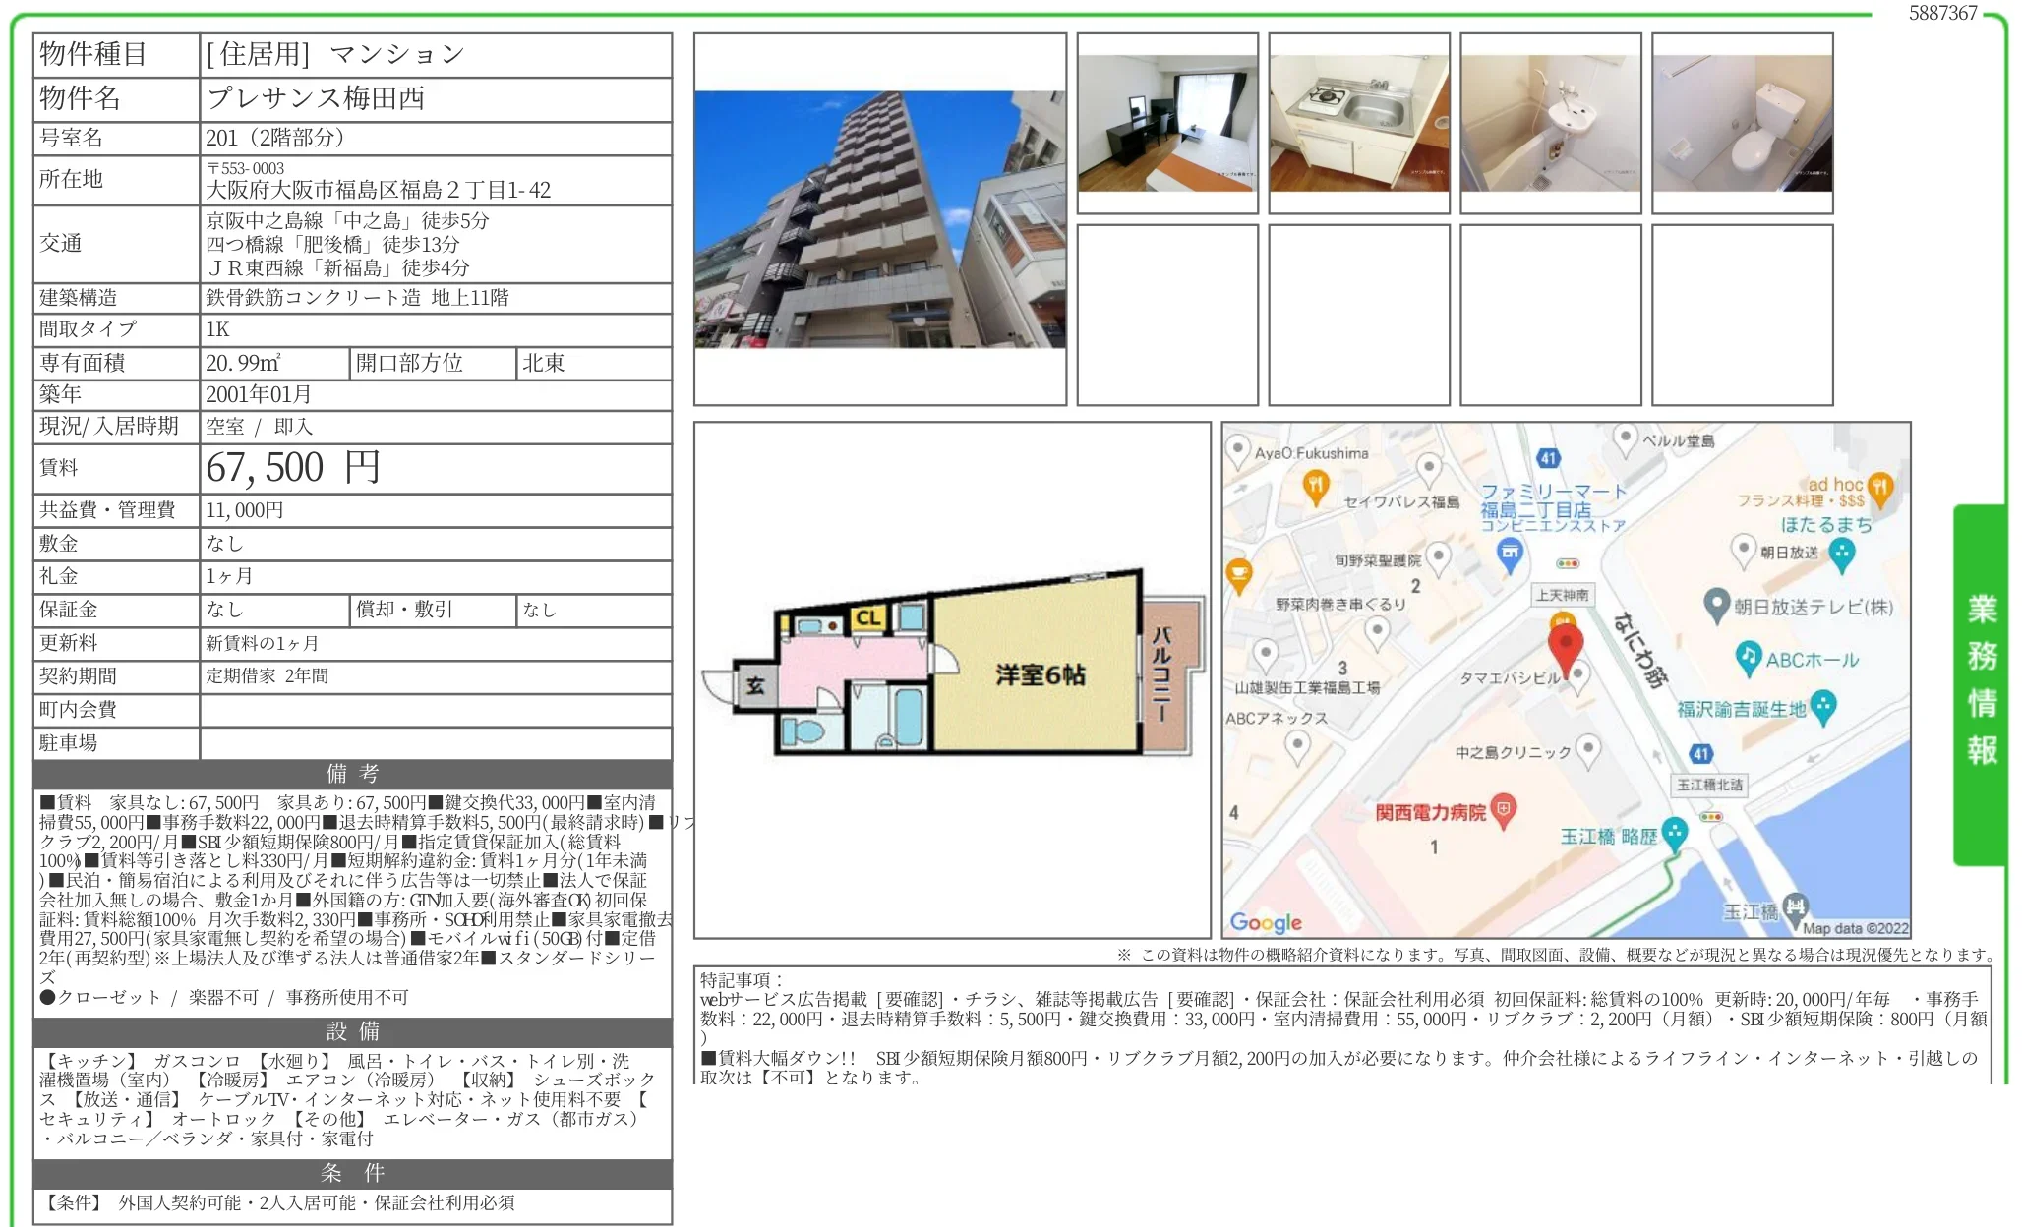Click the Nakanoshima Clinic map pin
The height and width of the screenshot is (1227, 2022).
click(x=1587, y=750)
